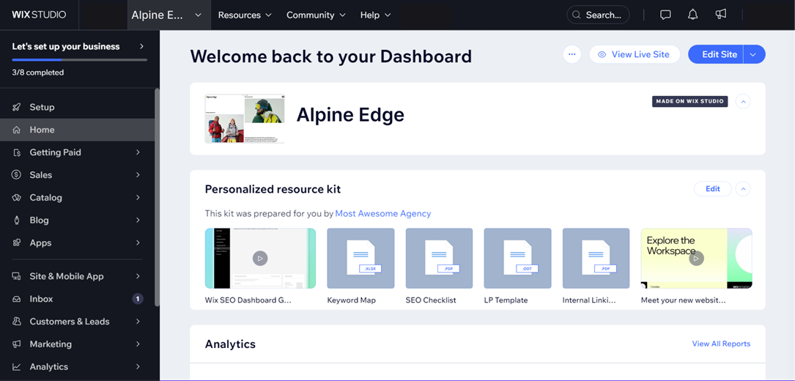
Task: Click the Edit Site button
Action: (715, 54)
